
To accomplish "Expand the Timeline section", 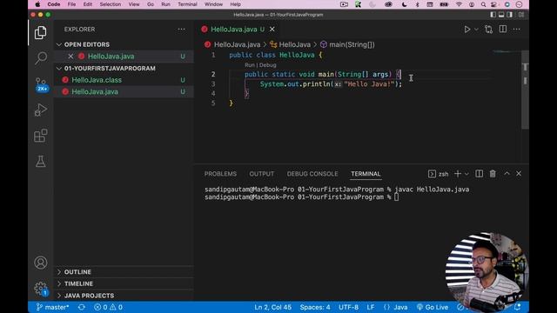I will coord(123,283).
